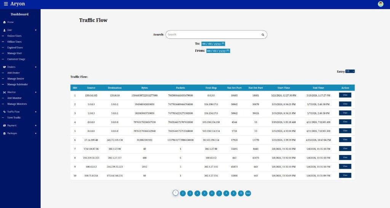The image size is (390, 208).
Task: Go to pagination page 3
Action: coord(190,193)
